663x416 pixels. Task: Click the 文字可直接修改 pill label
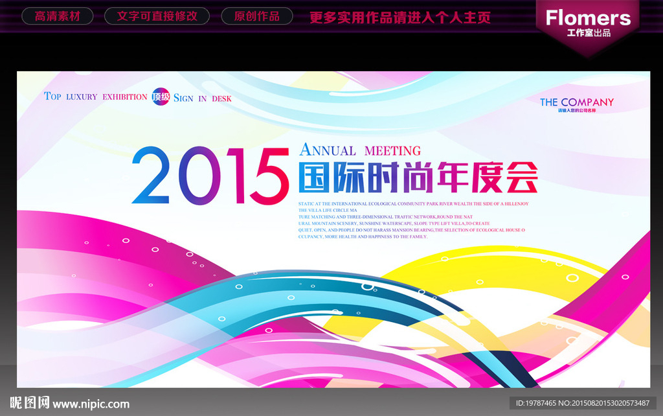(x=157, y=16)
